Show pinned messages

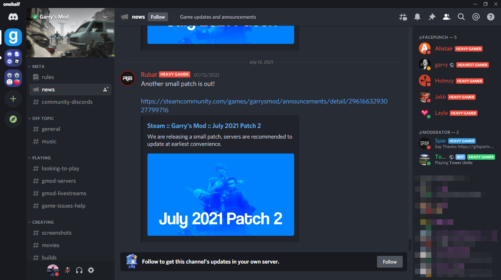[432, 17]
